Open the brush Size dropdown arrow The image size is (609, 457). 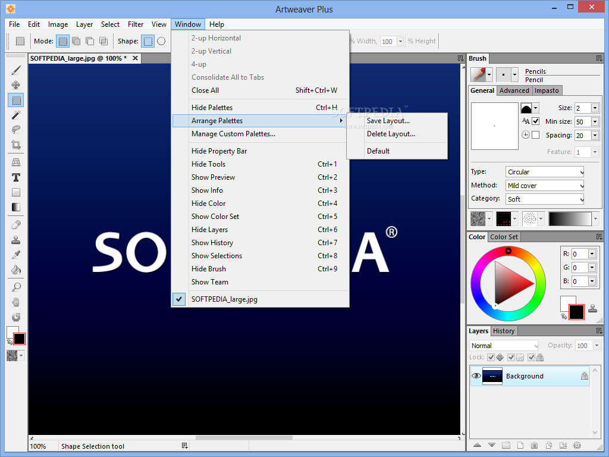pos(595,108)
